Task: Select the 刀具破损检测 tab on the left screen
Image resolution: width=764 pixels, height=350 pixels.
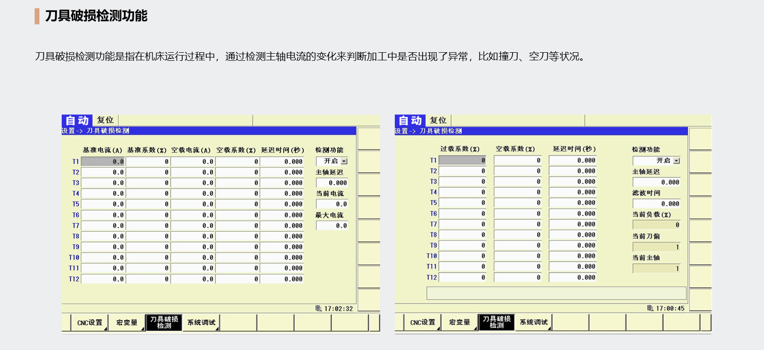Action: pos(164,322)
